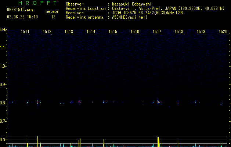Click the strong meteor echo just after 1517
This screenshot has height=147, width=231.
pyautogui.click(x=158, y=102)
